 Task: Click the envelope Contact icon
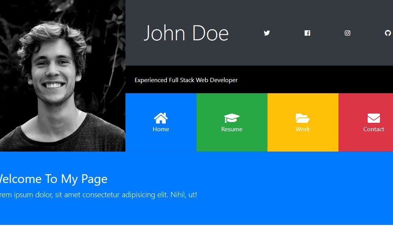click(373, 118)
